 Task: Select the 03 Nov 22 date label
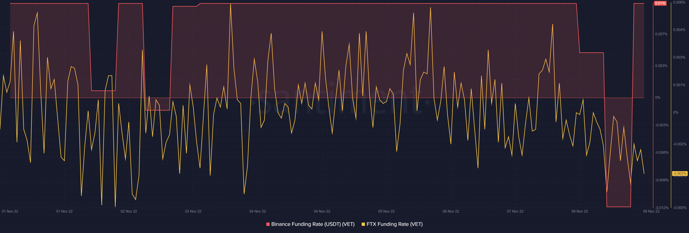193,211
